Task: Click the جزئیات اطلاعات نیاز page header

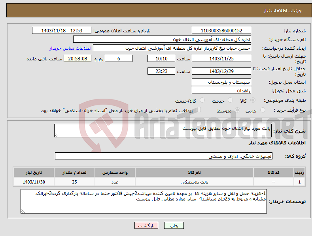Action: pyautogui.click(x=283, y=11)
